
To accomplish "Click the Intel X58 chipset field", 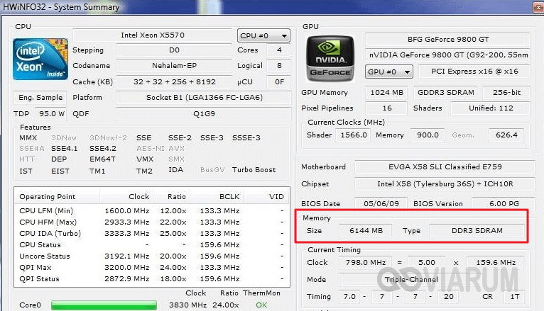I will click(445, 184).
